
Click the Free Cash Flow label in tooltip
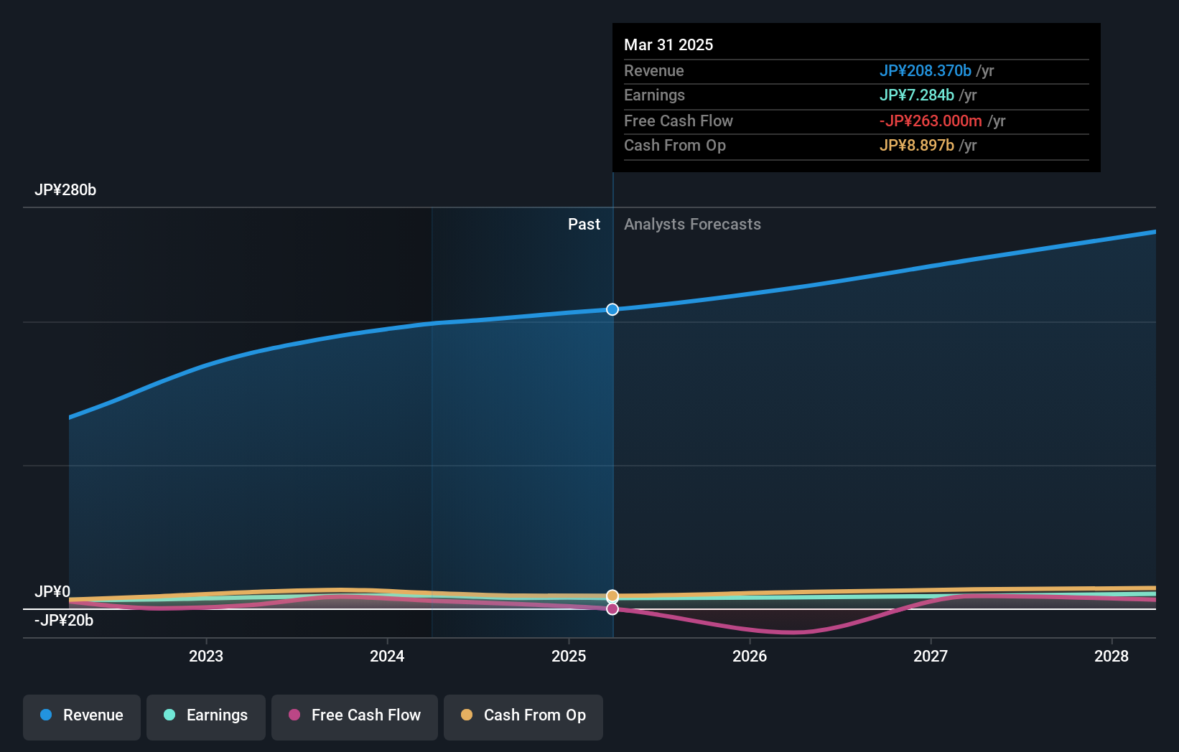click(679, 121)
